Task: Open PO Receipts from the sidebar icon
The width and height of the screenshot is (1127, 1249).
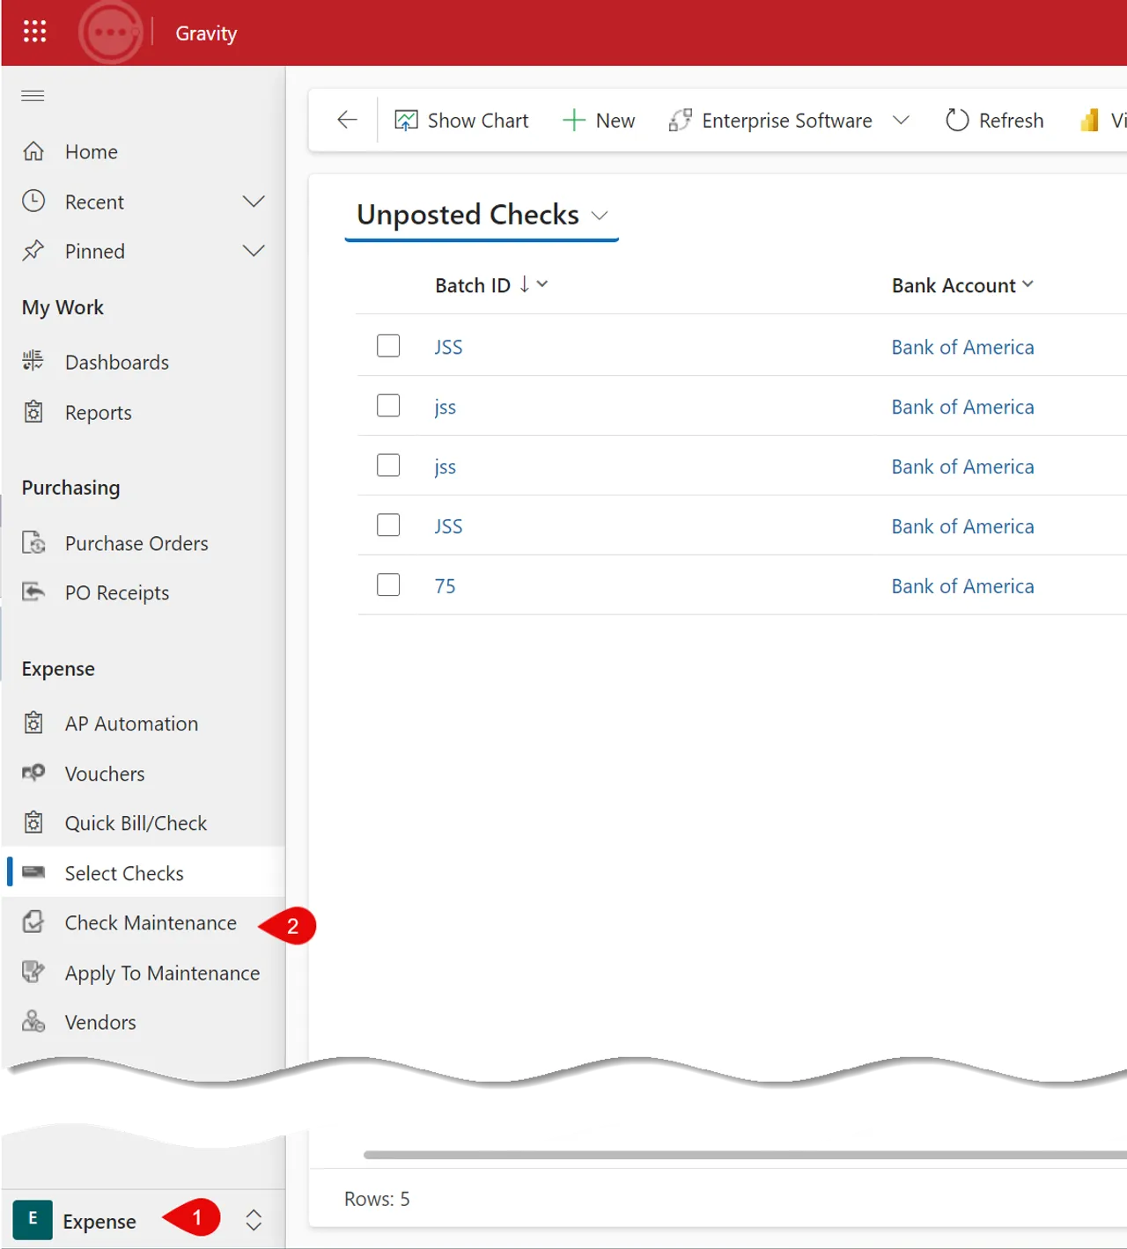Action: (33, 591)
